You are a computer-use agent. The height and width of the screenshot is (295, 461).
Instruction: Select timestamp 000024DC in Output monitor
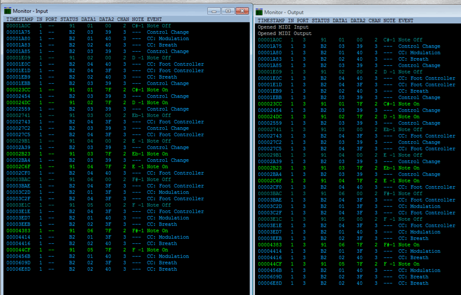(x=269, y=117)
